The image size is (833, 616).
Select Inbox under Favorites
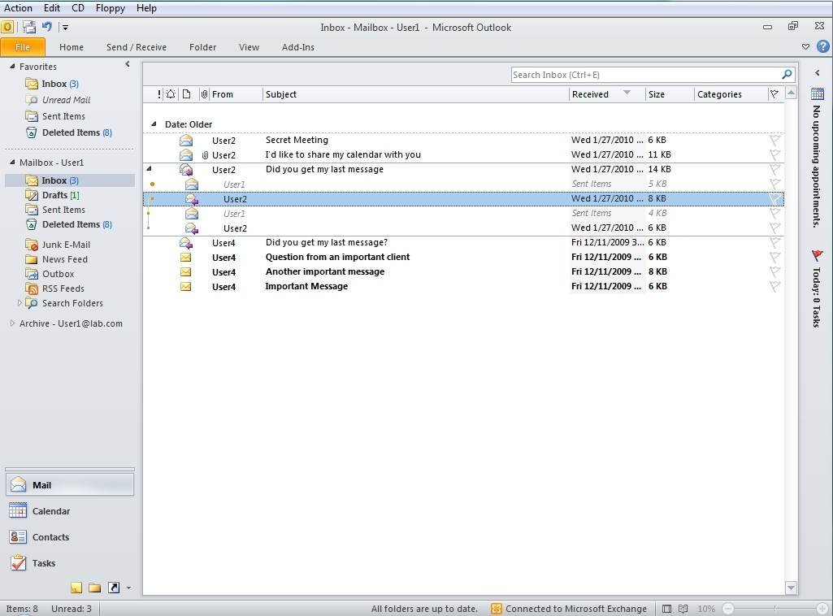coord(60,84)
